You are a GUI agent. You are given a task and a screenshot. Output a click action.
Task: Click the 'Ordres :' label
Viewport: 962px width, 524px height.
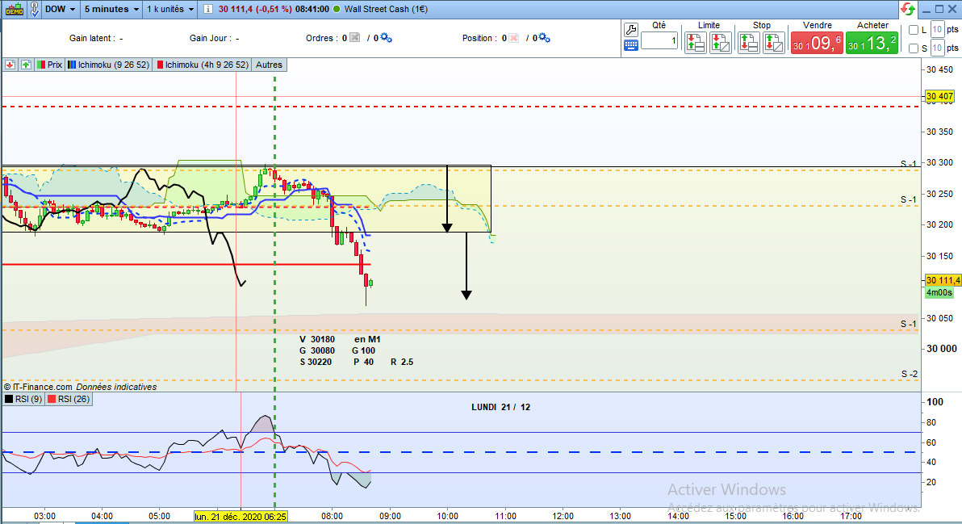(x=322, y=38)
